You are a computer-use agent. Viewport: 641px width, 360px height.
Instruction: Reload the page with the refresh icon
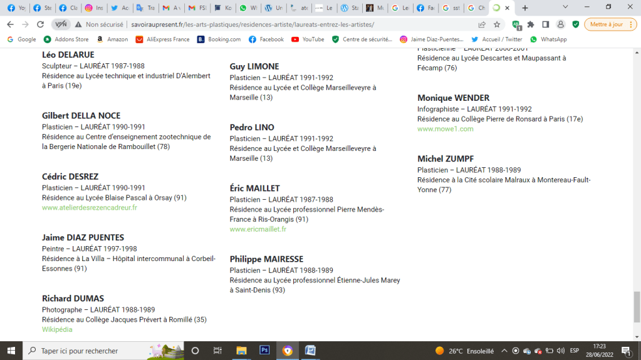tap(41, 24)
